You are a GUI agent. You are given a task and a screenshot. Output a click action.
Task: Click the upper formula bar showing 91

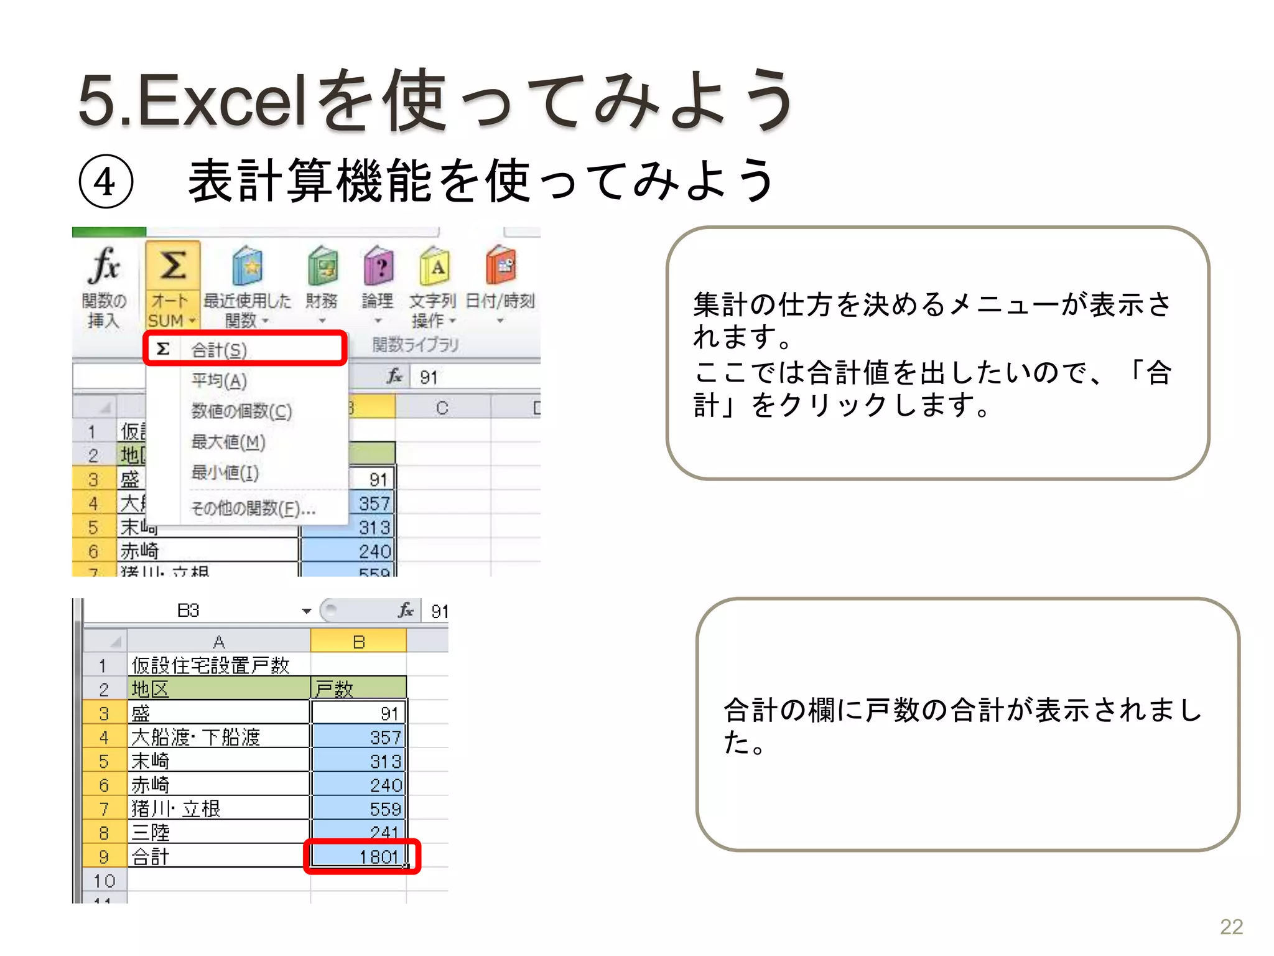tap(475, 377)
